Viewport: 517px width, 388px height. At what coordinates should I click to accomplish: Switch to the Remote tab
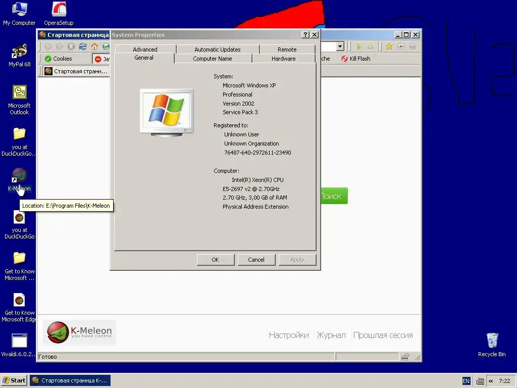point(287,49)
